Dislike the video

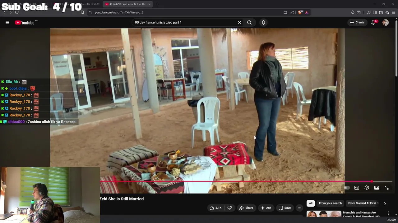click(229, 208)
